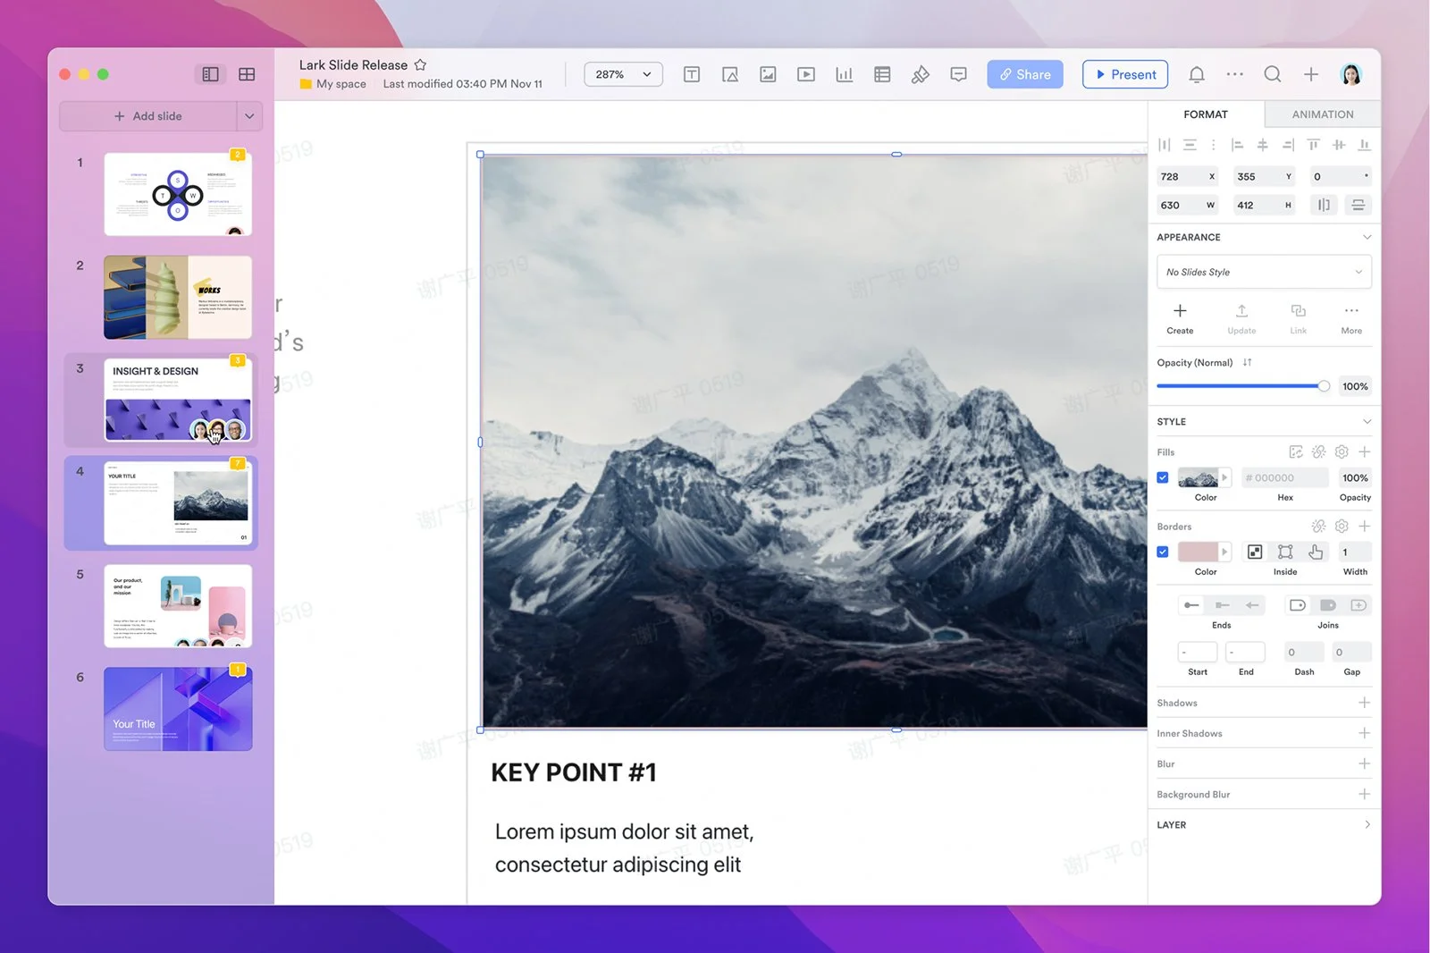This screenshot has height=953, width=1430.
Task: Open My space folder link
Action: pyautogui.click(x=332, y=84)
